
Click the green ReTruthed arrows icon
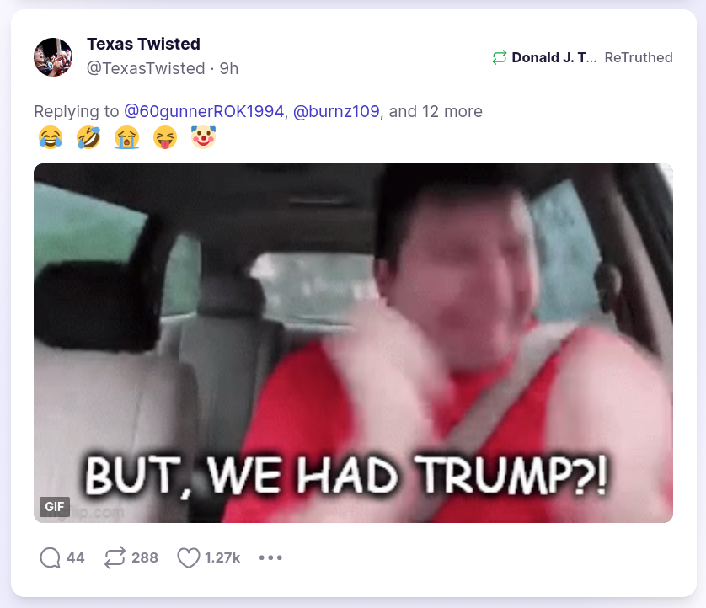coord(500,57)
